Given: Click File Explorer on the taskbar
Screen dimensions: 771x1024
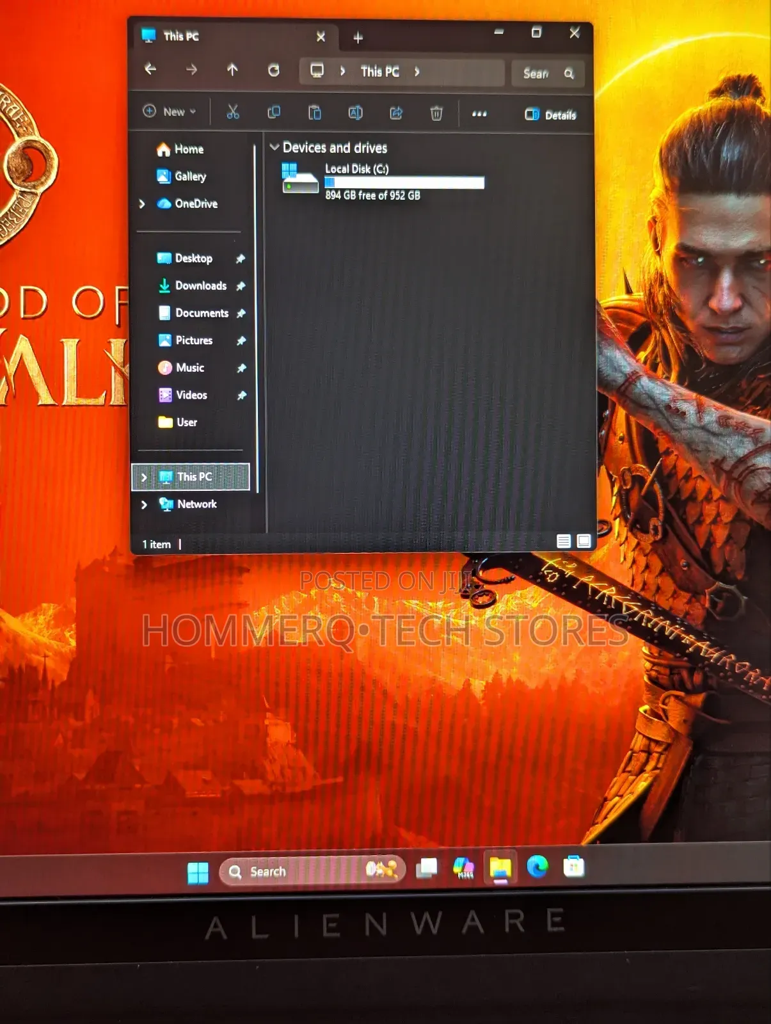Looking at the screenshot, I should [500, 868].
